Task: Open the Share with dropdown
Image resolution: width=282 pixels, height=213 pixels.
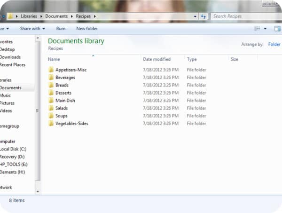Action: tap(32, 28)
